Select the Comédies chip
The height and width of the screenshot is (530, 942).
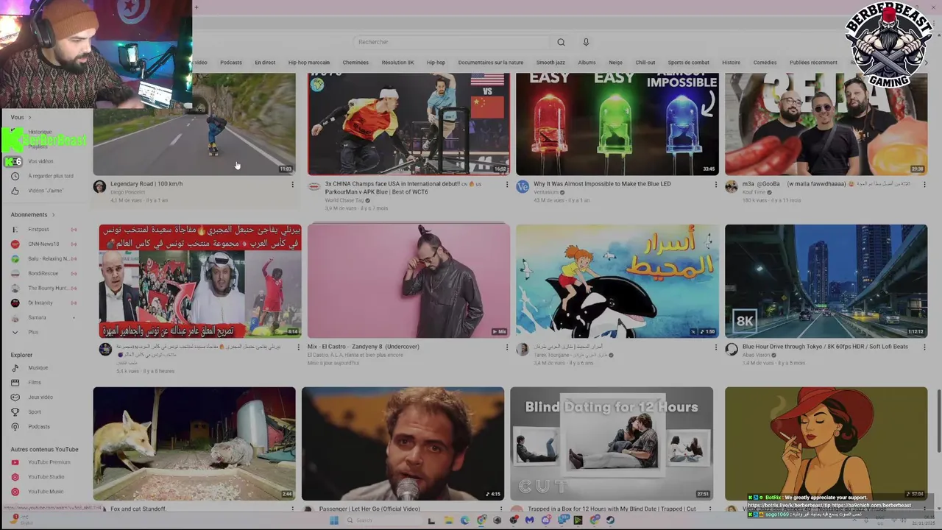[x=765, y=63]
